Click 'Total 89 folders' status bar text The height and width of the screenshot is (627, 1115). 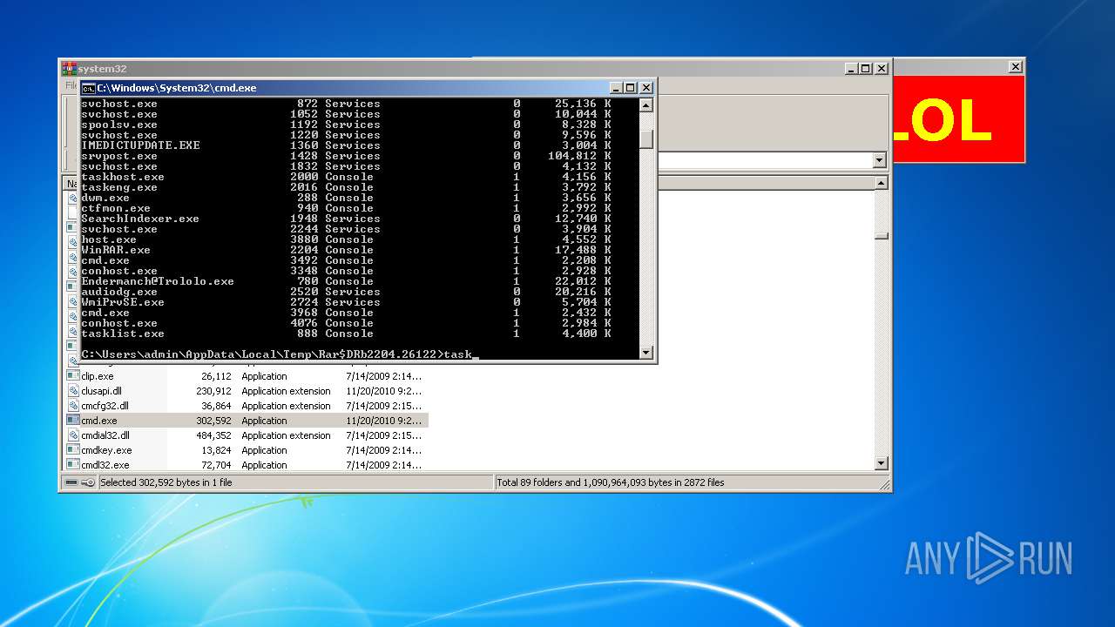click(x=611, y=482)
